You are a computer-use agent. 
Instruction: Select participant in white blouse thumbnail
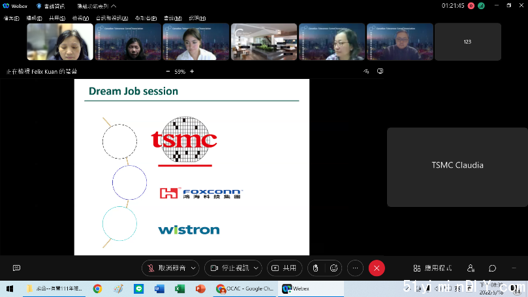[x=196, y=42]
